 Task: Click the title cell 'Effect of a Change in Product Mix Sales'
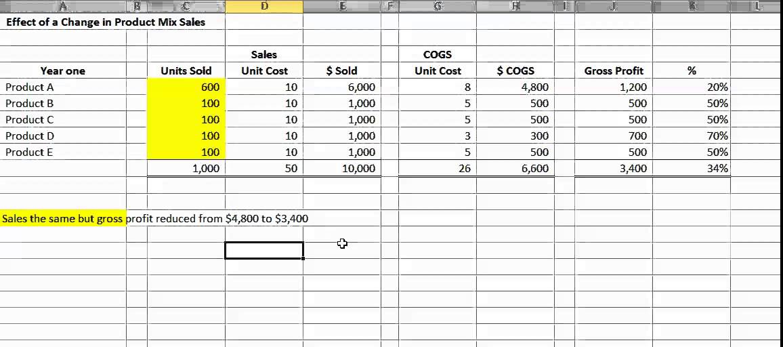tap(106, 22)
